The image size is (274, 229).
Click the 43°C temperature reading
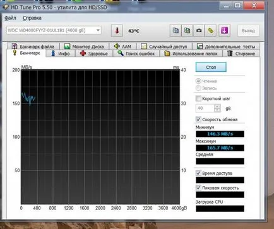point(134,31)
